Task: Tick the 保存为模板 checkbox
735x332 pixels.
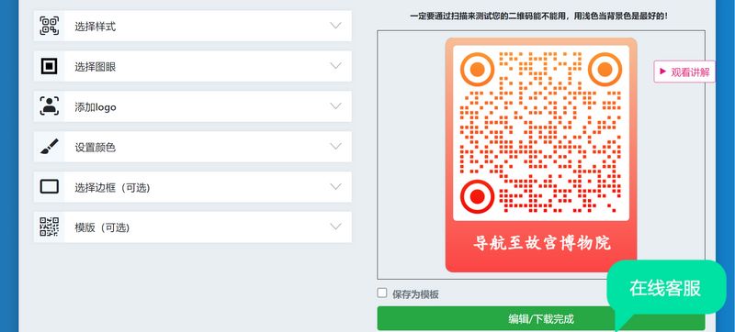Action: (382, 293)
